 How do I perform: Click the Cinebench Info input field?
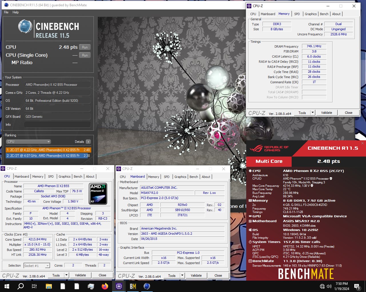pyautogui.click(x=57, y=125)
